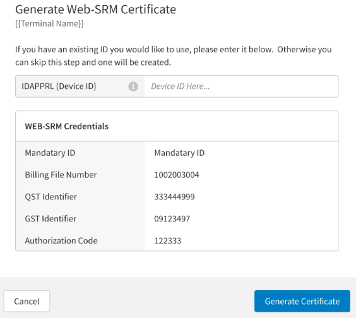The image size is (356, 318).
Task: Select the IDAPPRL (Device ID) label
Action: (59, 86)
